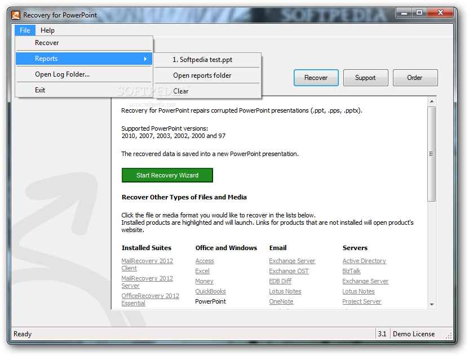Follow the Access recovery link
The image size is (469, 356).
click(205, 261)
